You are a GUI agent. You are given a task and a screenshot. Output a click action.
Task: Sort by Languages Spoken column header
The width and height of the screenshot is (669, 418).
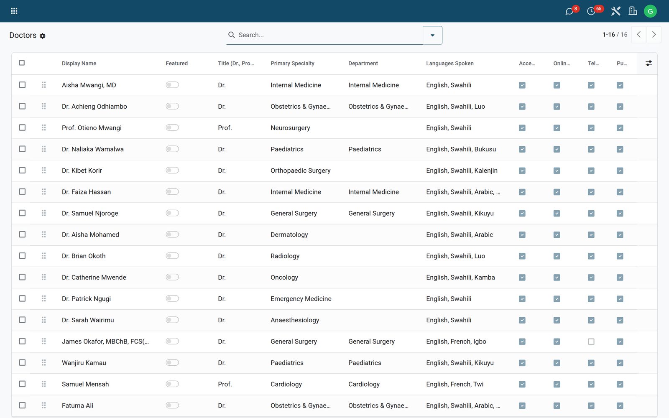450,64
